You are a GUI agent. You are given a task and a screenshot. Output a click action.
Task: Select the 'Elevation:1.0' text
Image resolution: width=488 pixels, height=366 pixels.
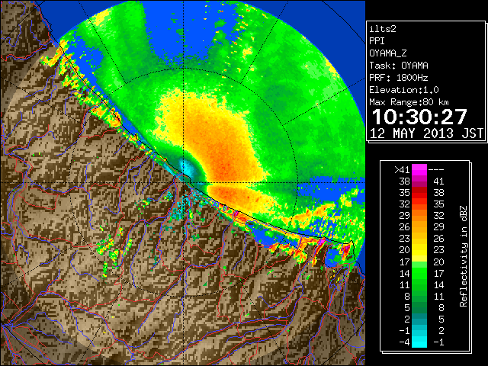pyautogui.click(x=404, y=90)
